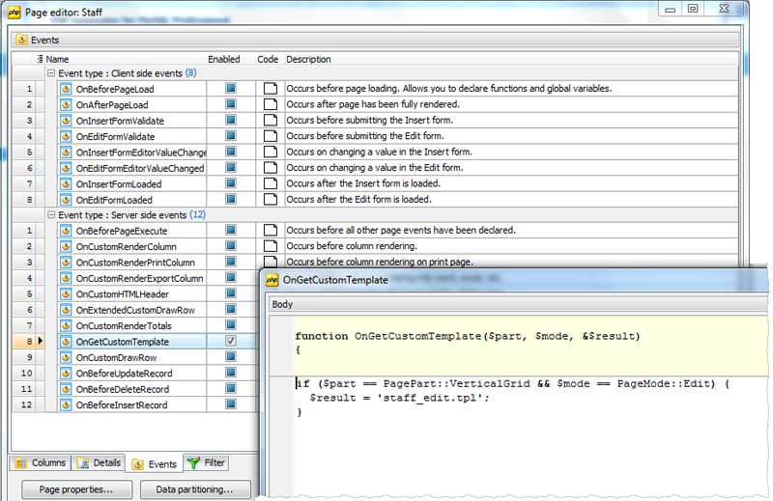Viewport: 773px width, 501px height.
Task: Click the OnBeforeDeleteRecord event icon
Action: (x=67, y=389)
